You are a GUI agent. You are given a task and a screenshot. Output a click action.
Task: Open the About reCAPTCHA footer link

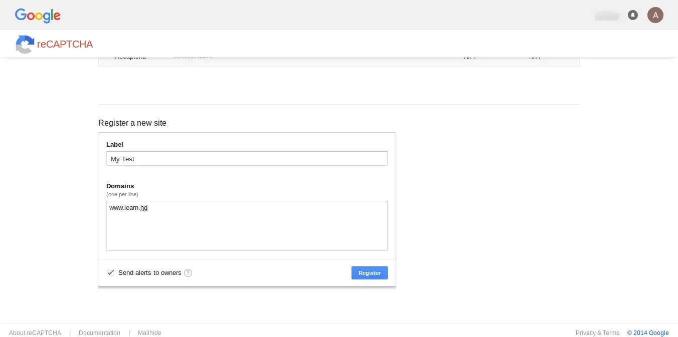click(35, 333)
